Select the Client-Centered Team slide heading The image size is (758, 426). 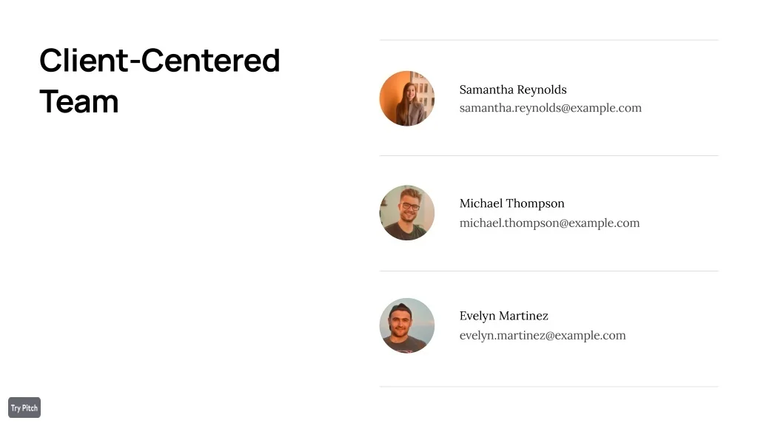coord(159,81)
